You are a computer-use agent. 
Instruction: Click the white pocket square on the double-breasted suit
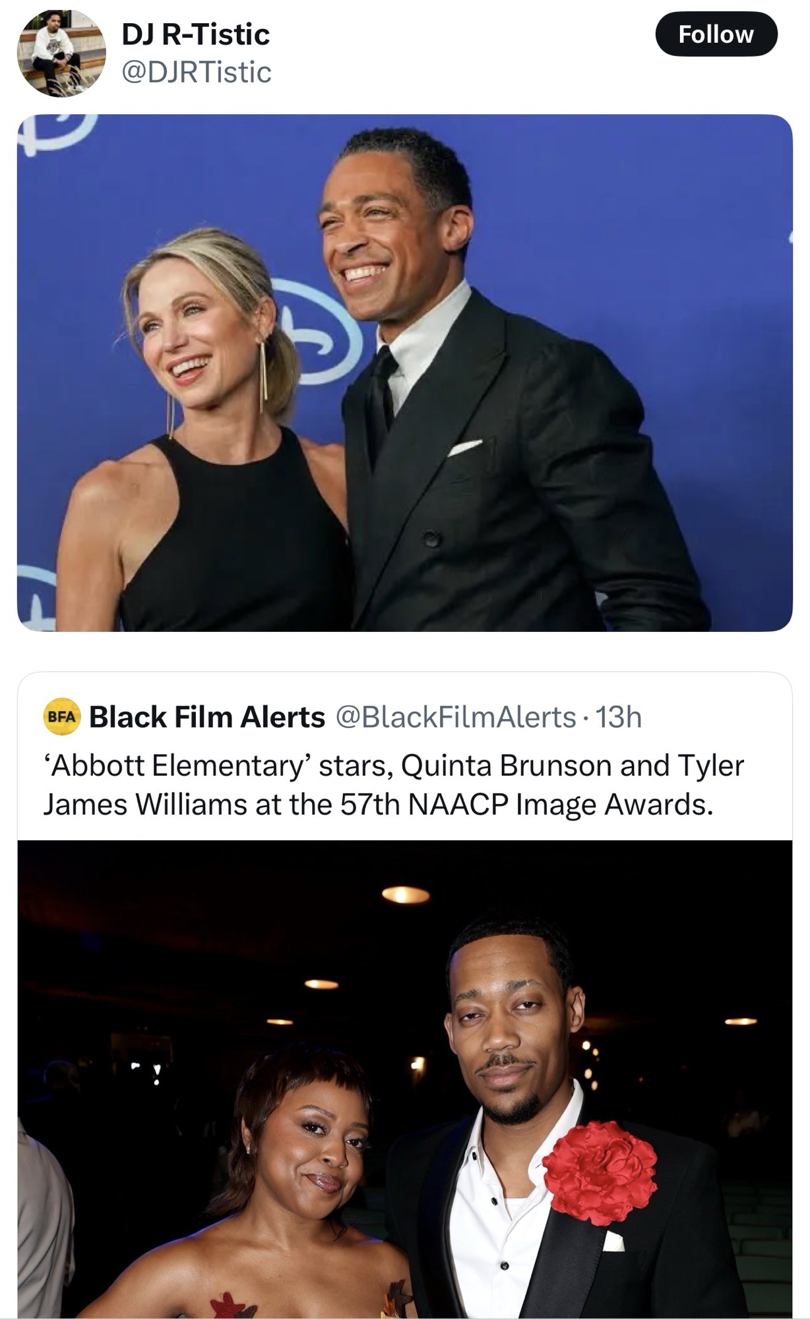click(x=465, y=448)
